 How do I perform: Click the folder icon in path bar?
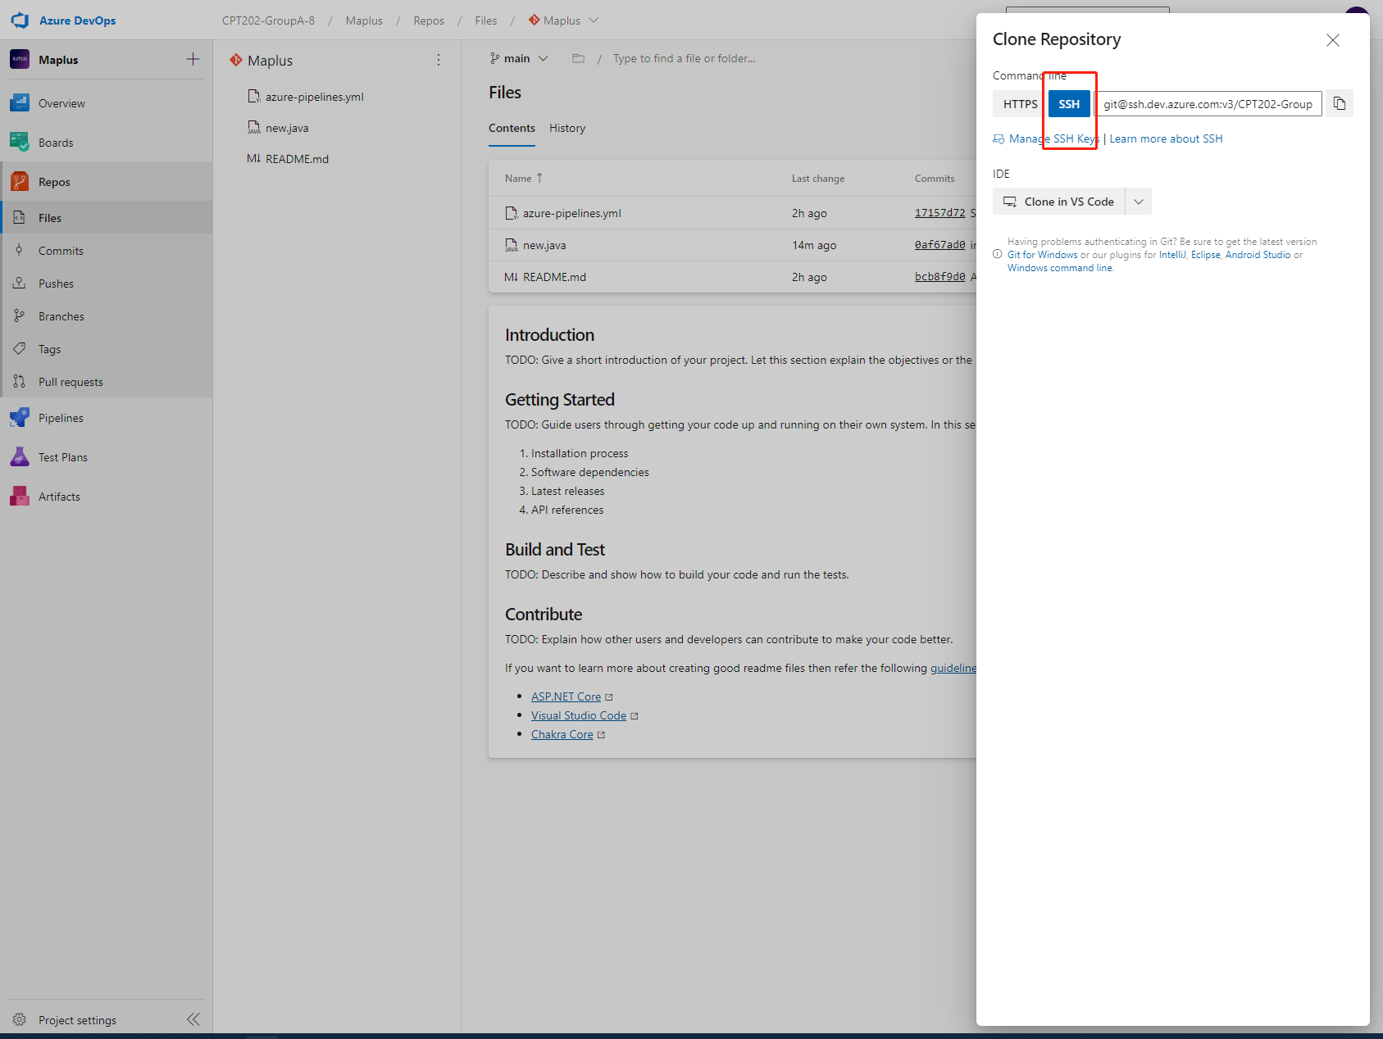pos(578,58)
